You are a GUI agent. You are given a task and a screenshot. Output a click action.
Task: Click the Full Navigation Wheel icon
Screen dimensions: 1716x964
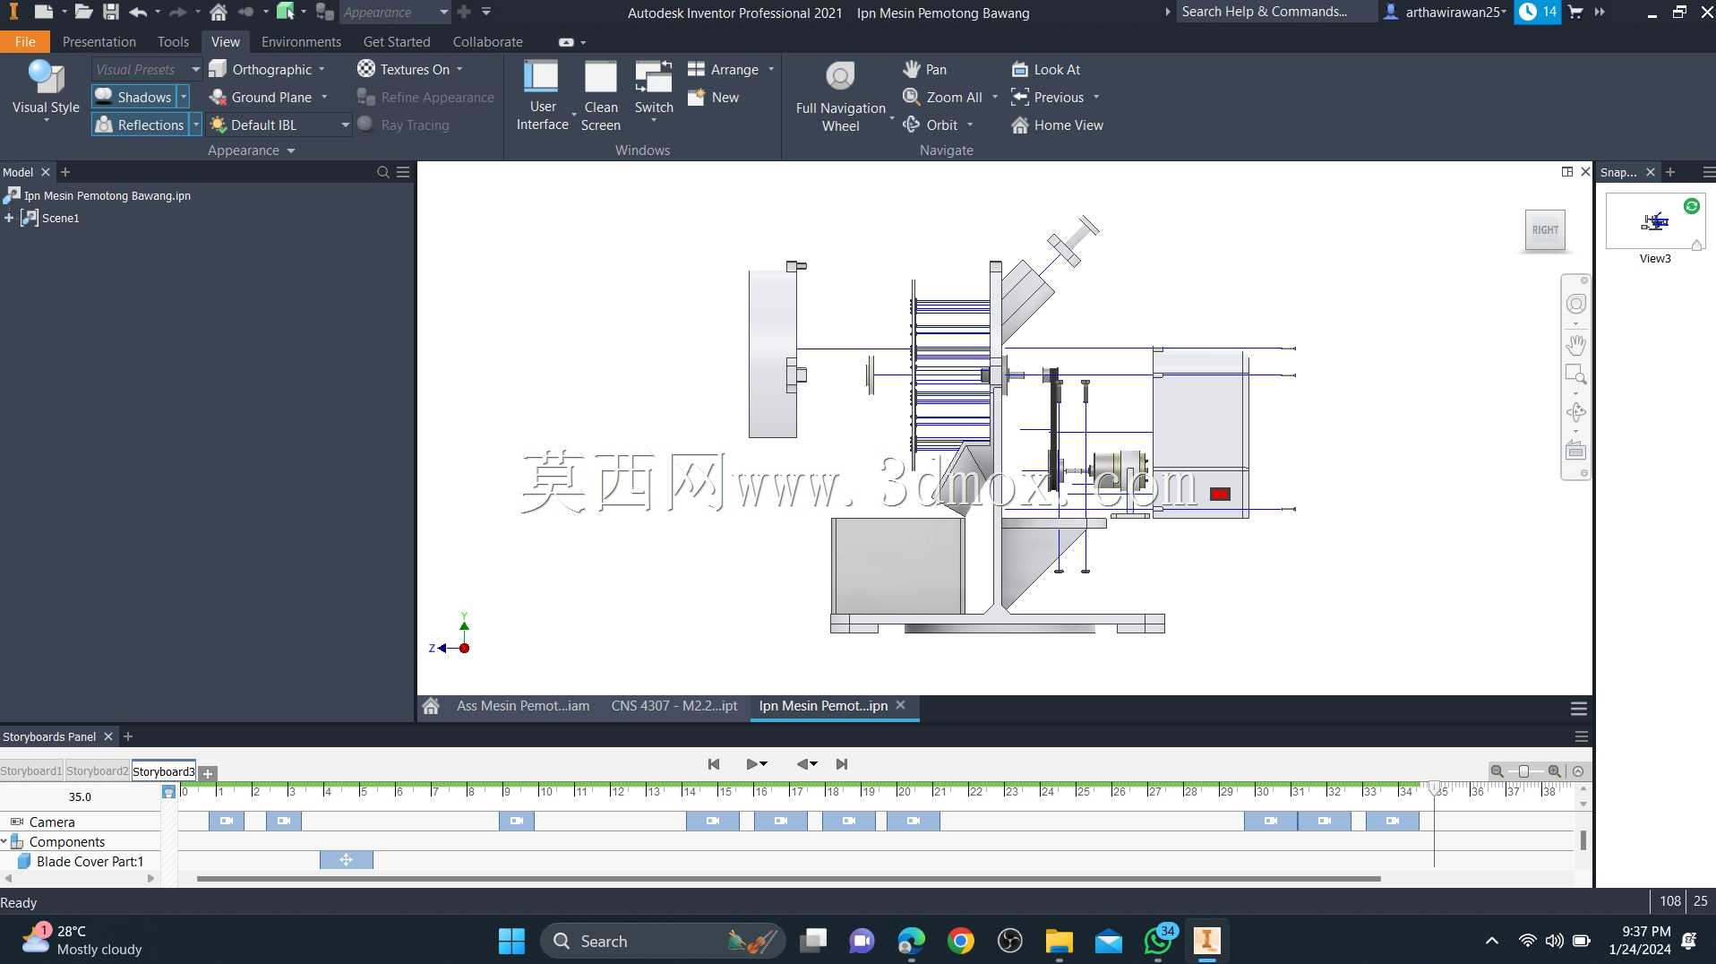pos(840,77)
